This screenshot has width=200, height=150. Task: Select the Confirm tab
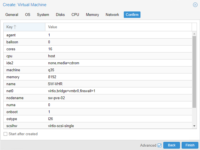132,15
